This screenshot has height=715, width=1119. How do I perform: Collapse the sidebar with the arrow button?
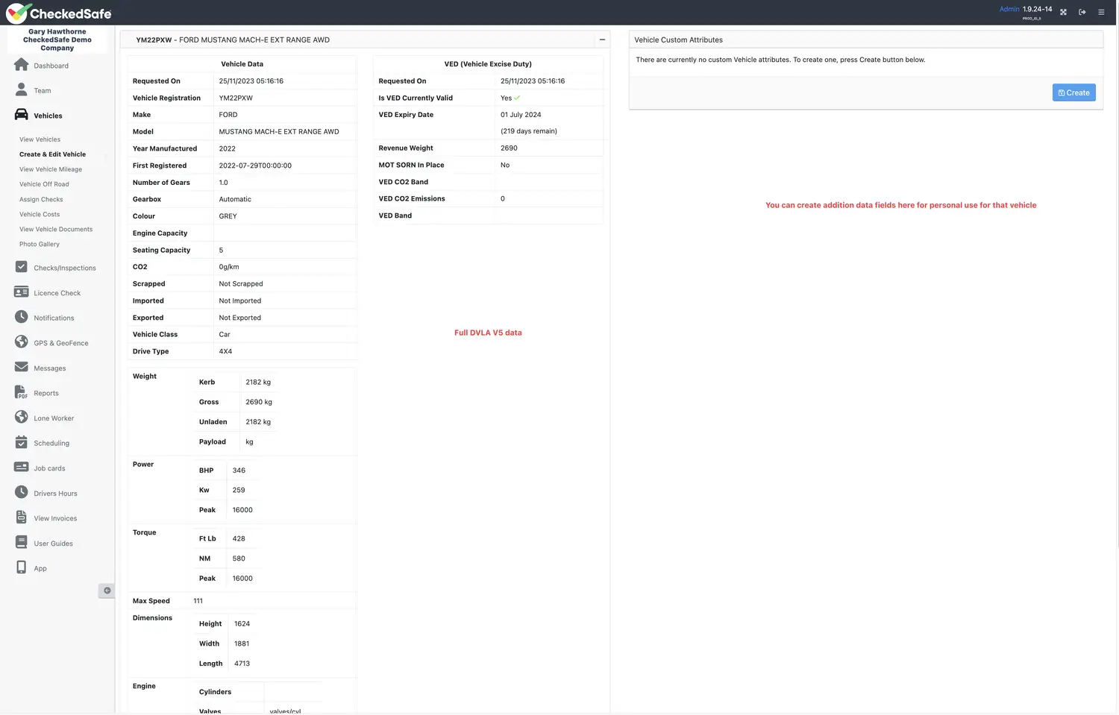point(107,590)
